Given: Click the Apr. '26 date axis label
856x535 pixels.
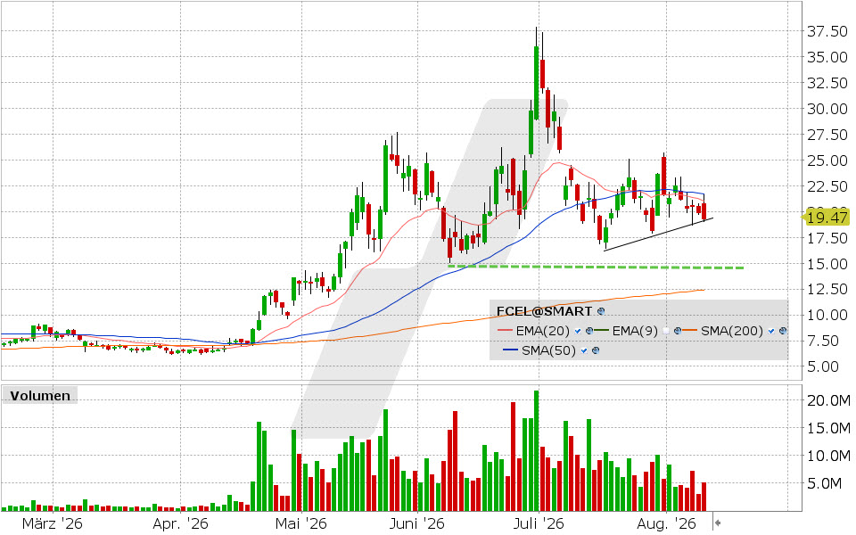Looking at the screenshot, I should point(180,524).
